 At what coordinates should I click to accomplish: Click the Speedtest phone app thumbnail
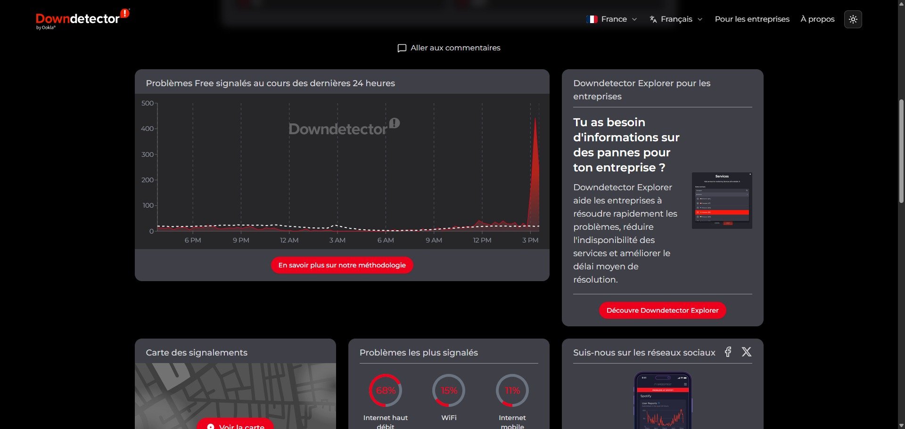click(663, 401)
